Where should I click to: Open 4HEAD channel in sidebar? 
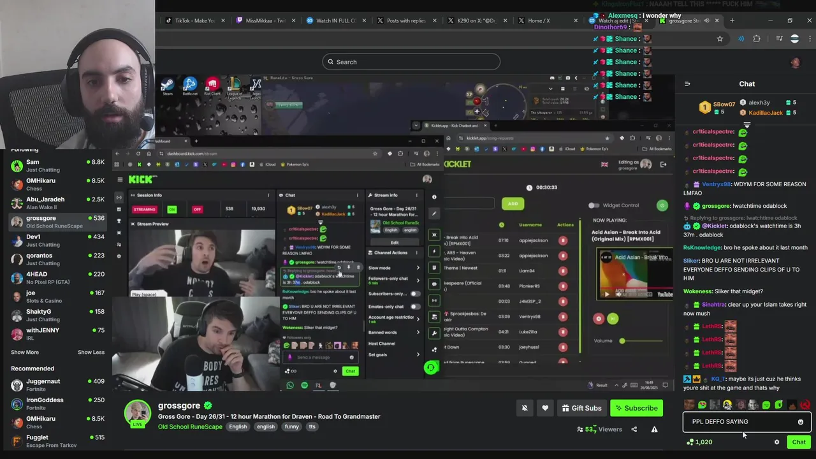57,278
